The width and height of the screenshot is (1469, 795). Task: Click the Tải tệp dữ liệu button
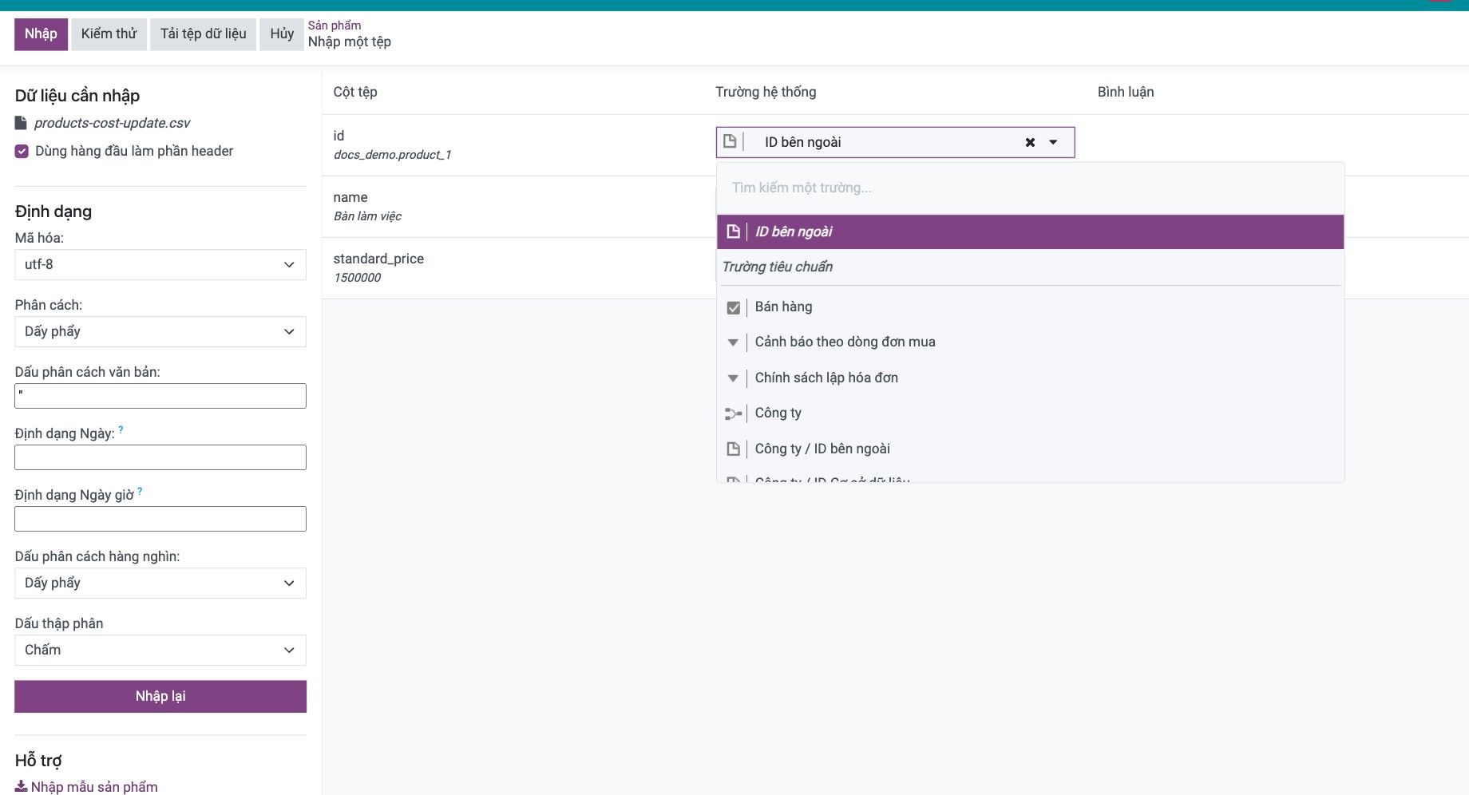(203, 34)
